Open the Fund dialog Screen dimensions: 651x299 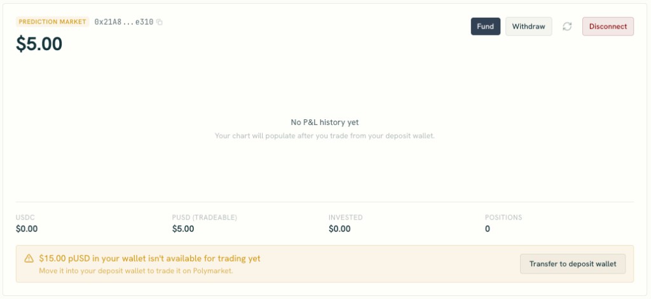[485, 26]
